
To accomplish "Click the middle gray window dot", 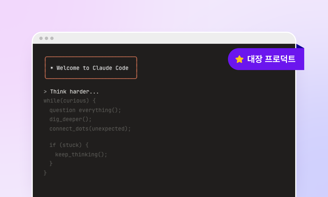I will (x=46, y=38).
